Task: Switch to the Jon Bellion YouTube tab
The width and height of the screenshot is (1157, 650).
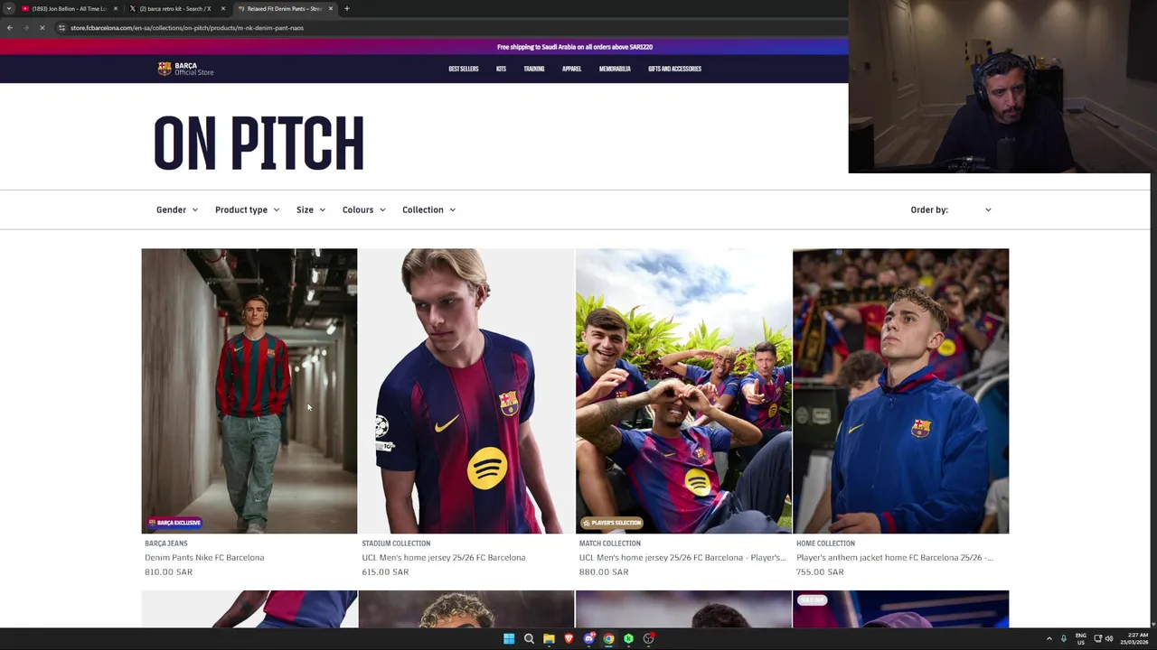Action: pos(68,8)
